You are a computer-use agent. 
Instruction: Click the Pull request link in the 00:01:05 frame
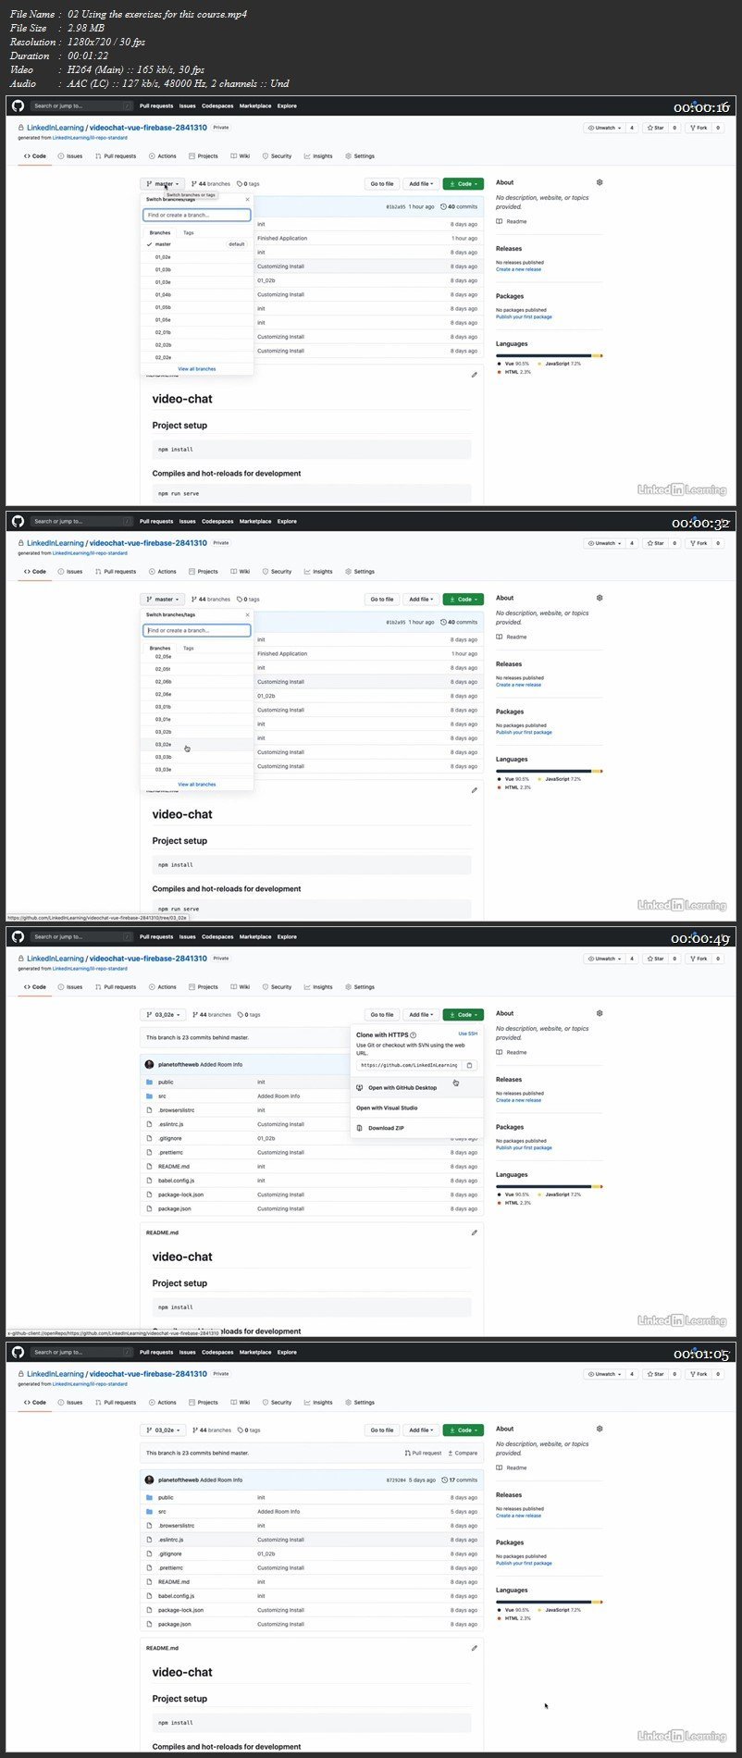coord(423,1453)
